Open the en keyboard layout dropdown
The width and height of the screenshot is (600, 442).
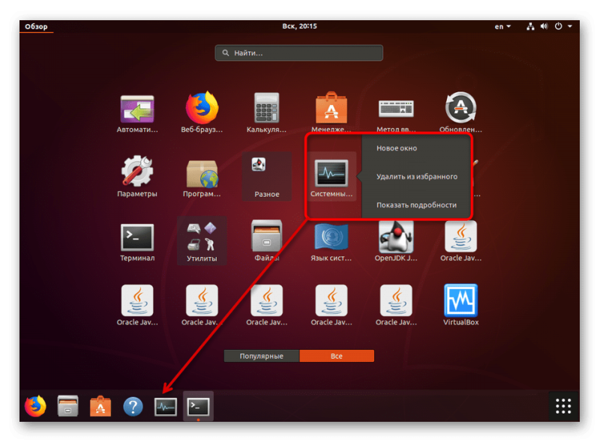click(x=502, y=26)
